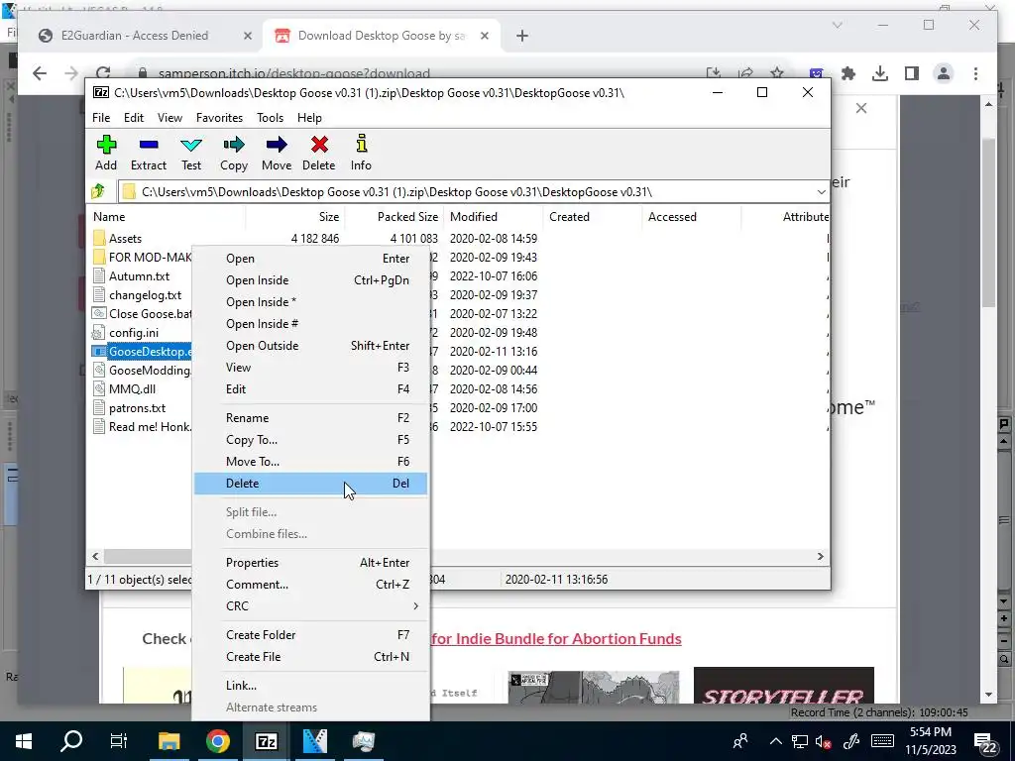1015x761 pixels.
Task: Open Chrome tab search chevron
Action: (838, 25)
